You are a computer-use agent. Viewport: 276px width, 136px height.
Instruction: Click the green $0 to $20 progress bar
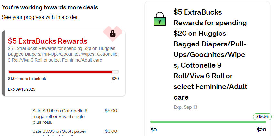point(208,122)
